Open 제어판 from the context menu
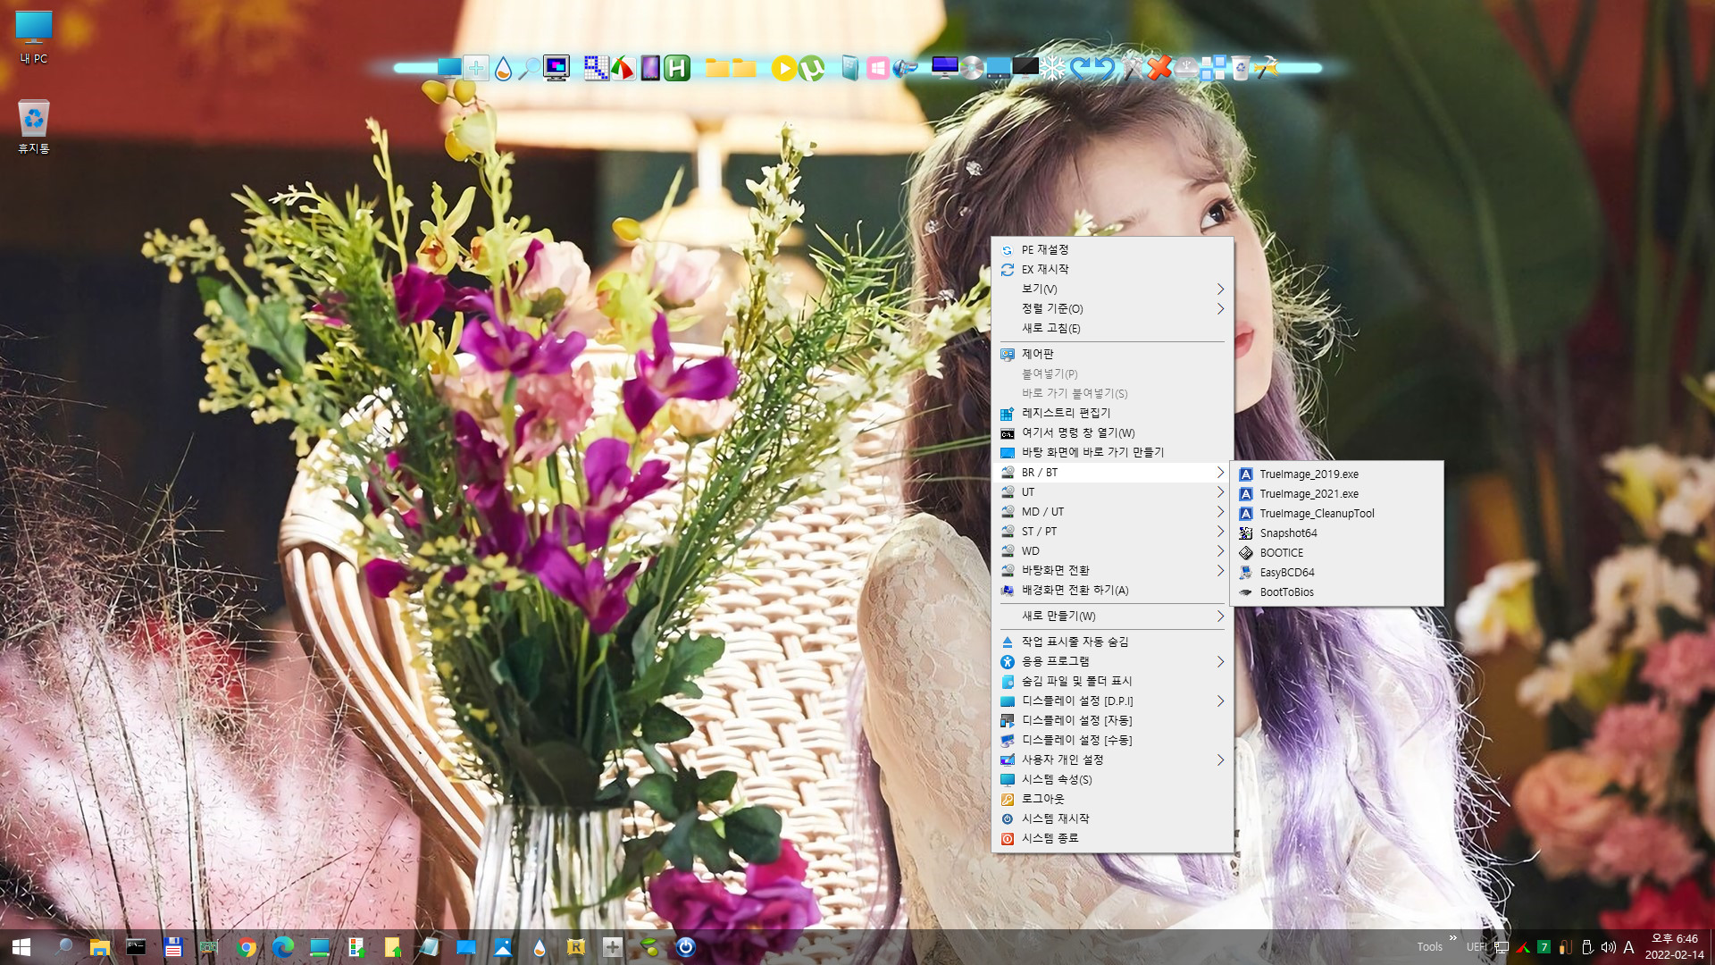The height and width of the screenshot is (965, 1715). tap(1112, 354)
